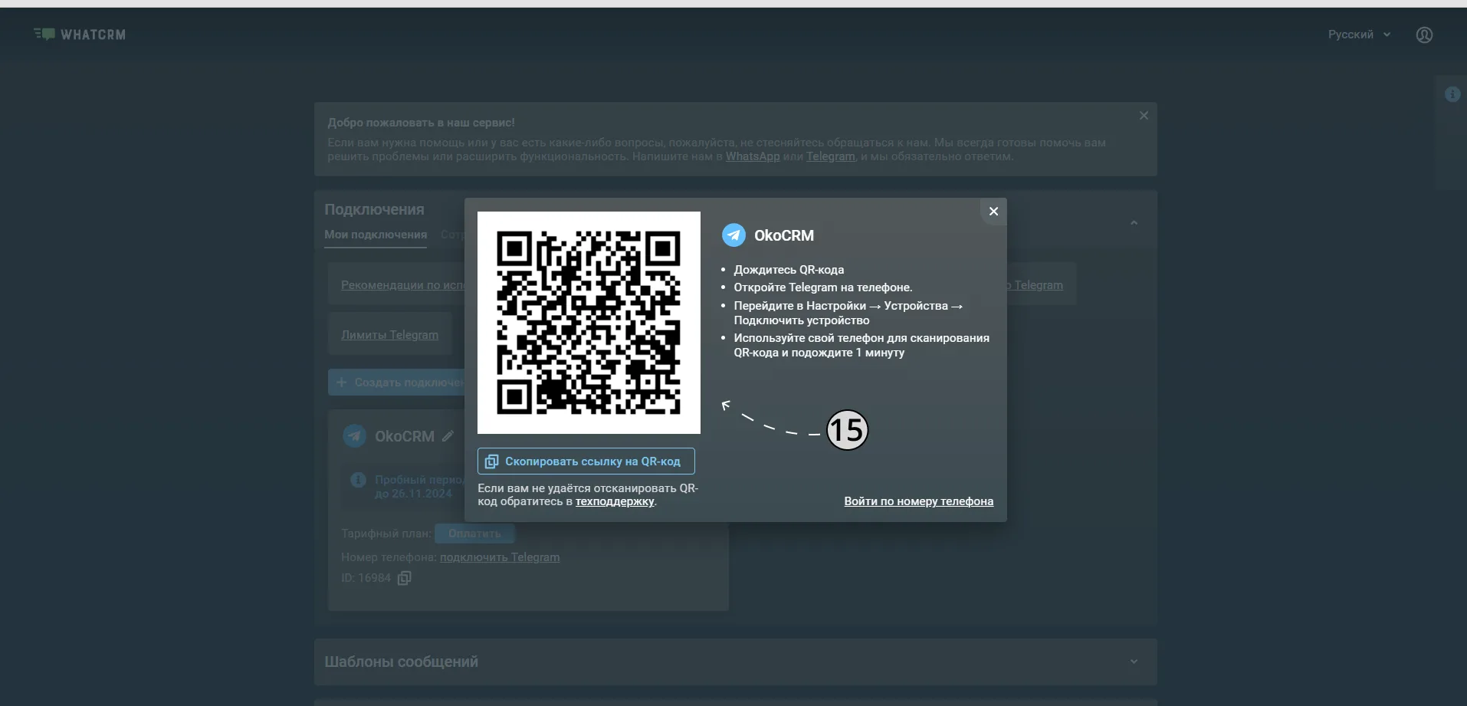Screen dimensions: 1467x706
Task: Click the QR code image
Action: click(589, 323)
